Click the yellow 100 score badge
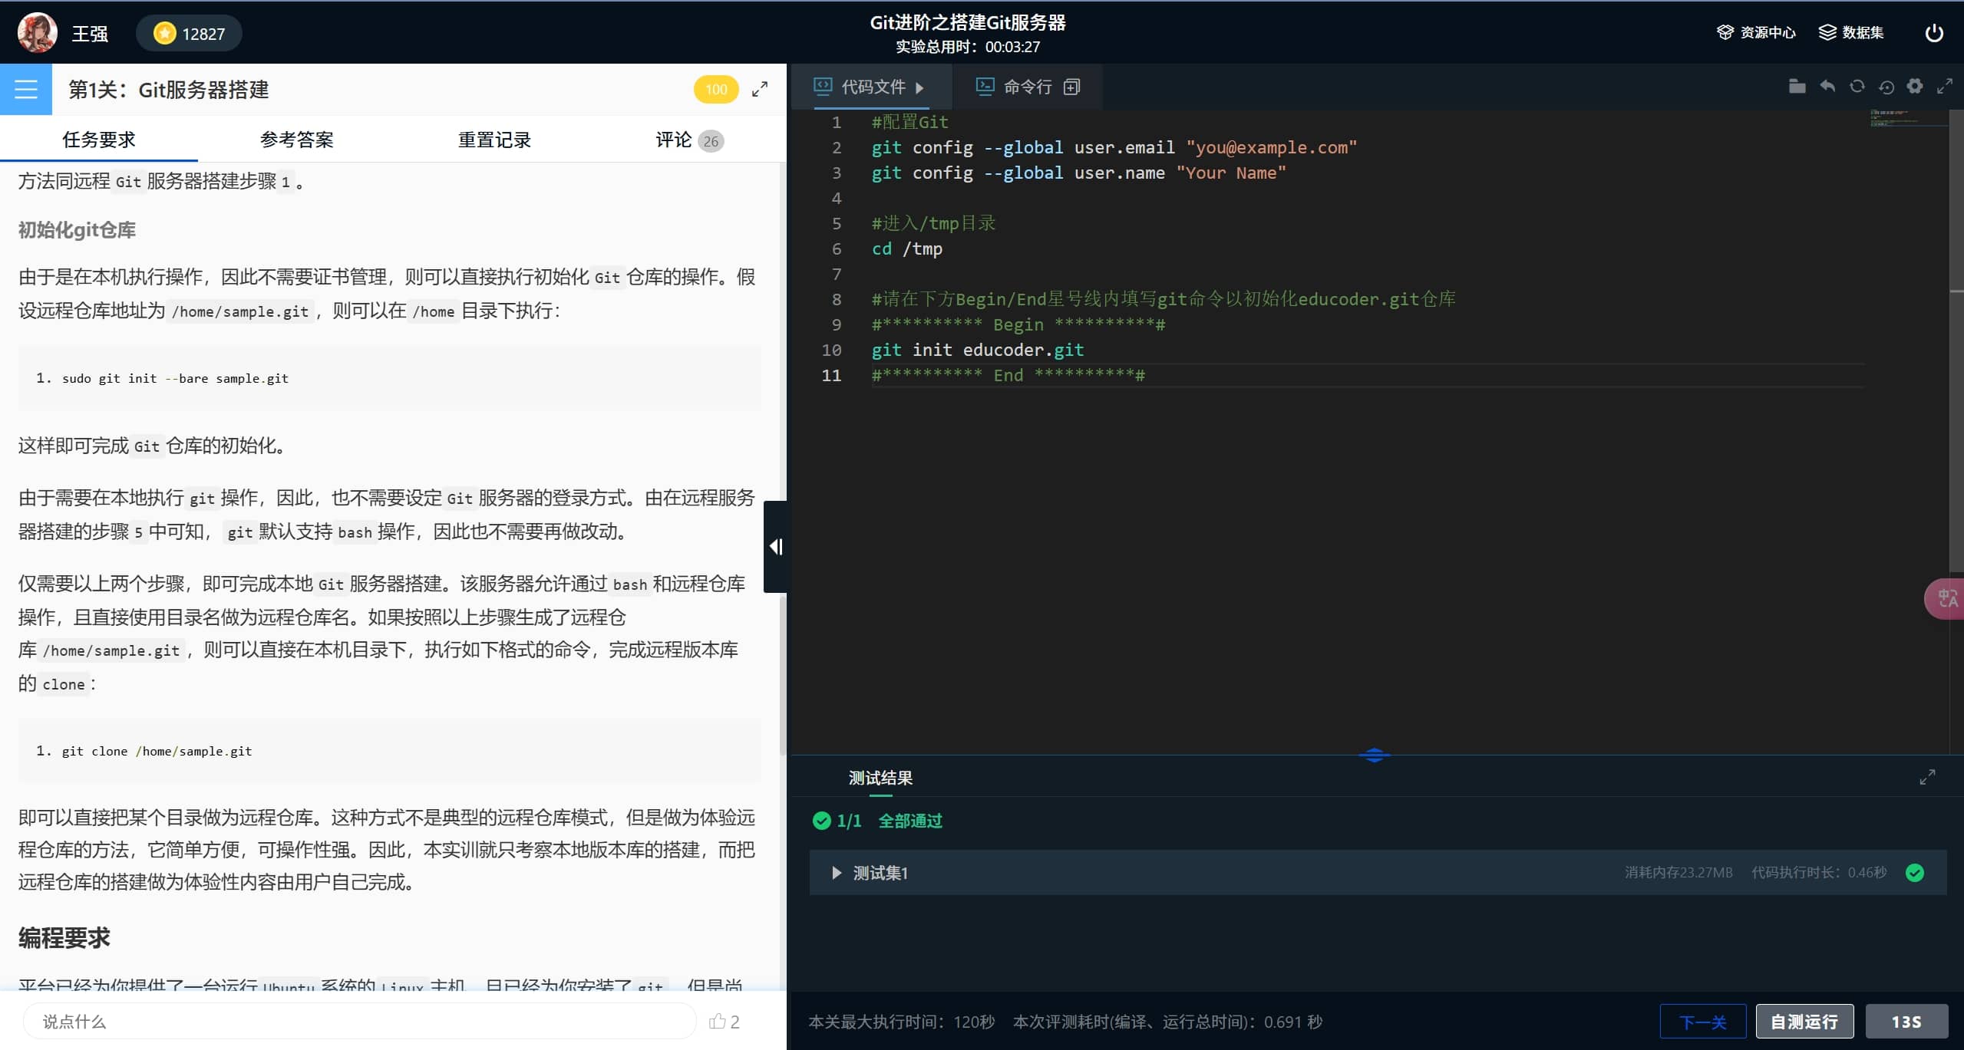Viewport: 1964px width, 1050px height. coord(715,89)
